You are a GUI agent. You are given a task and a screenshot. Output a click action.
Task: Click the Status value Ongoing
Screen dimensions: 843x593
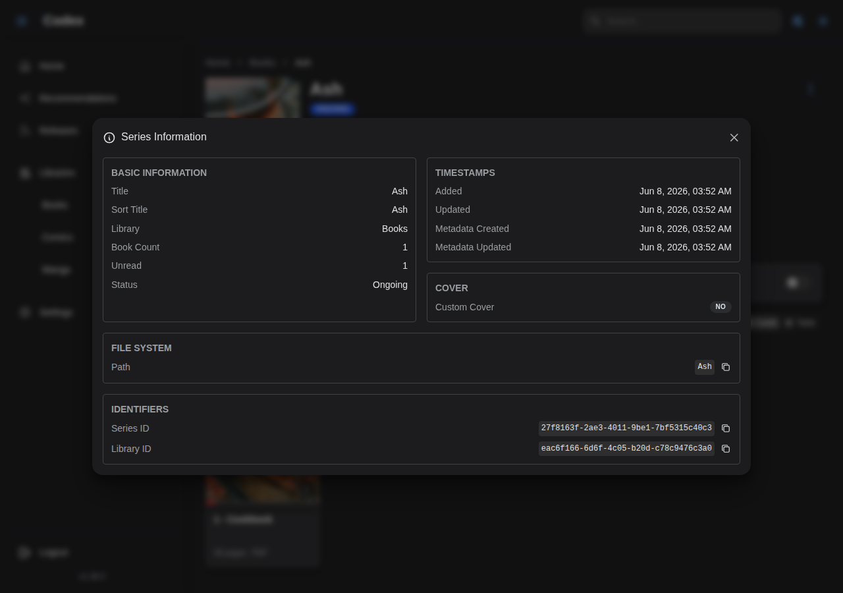[390, 285]
